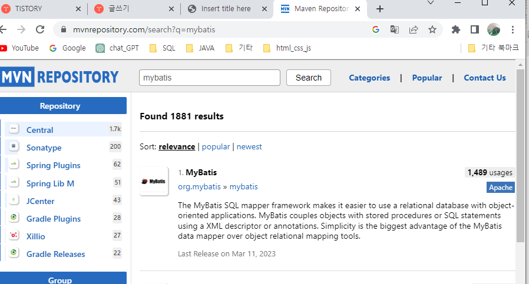
Task: Open the tab search chevron
Action: [431, 3]
